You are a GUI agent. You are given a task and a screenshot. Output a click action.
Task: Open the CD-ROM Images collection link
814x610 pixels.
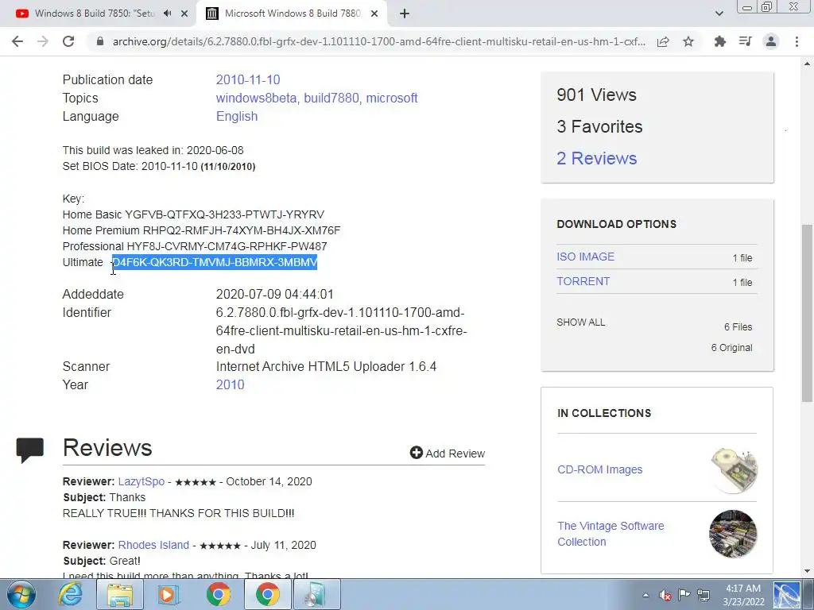[599, 469]
